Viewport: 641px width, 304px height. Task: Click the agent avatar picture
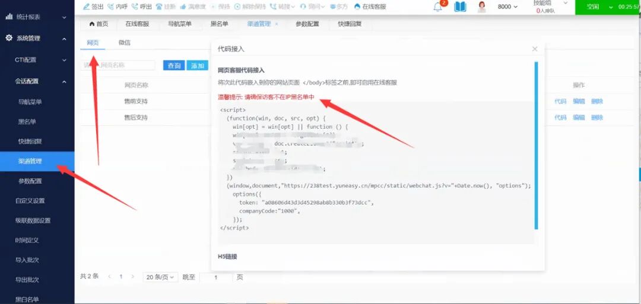(x=482, y=7)
